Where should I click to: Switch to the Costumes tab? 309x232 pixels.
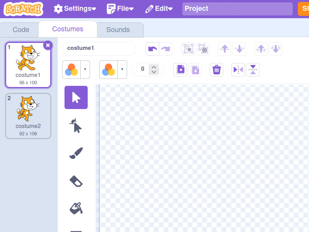click(x=68, y=29)
